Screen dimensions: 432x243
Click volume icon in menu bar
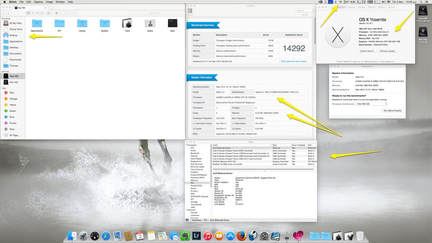pos(384,2)
